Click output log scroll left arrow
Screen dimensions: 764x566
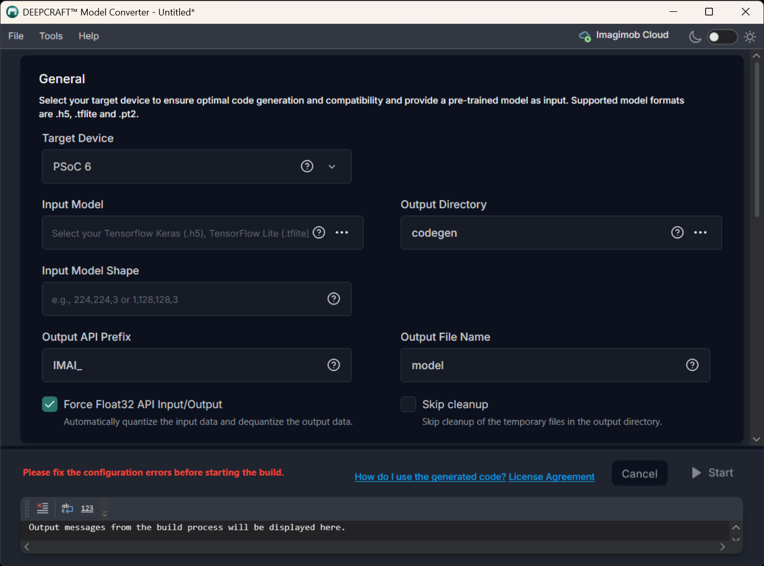[27, 547]
